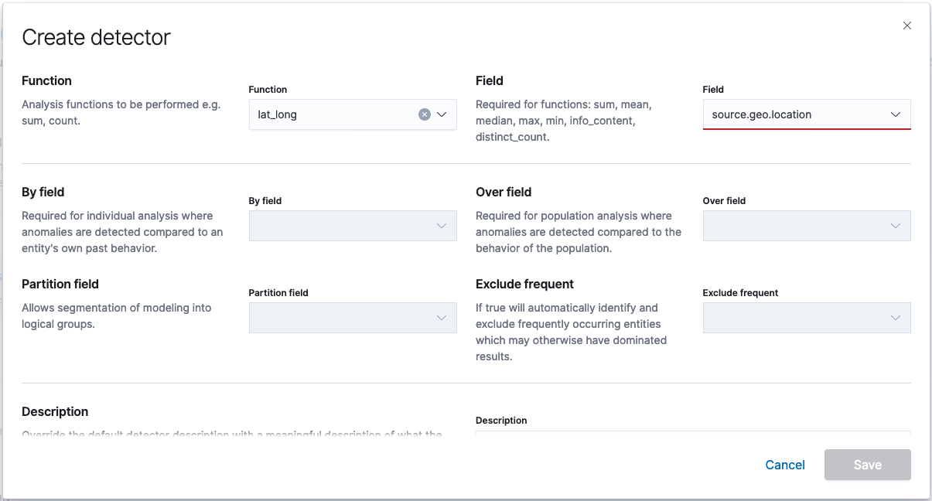Click the Function section heading
Screen dimensions: 932x501
[46, 80]
